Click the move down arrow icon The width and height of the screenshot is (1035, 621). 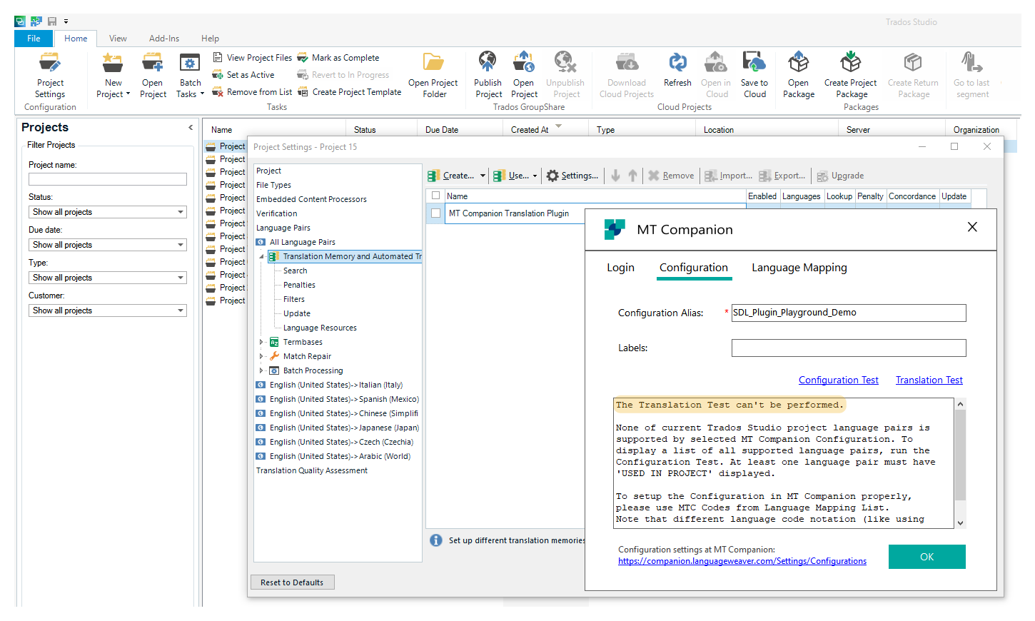point(615,176)
